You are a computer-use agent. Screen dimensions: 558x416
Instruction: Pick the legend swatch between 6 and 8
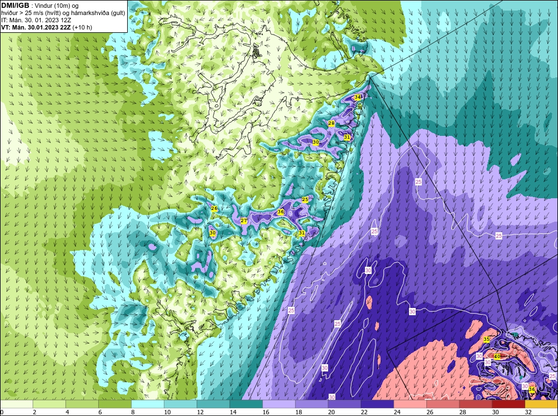(115, 404)
